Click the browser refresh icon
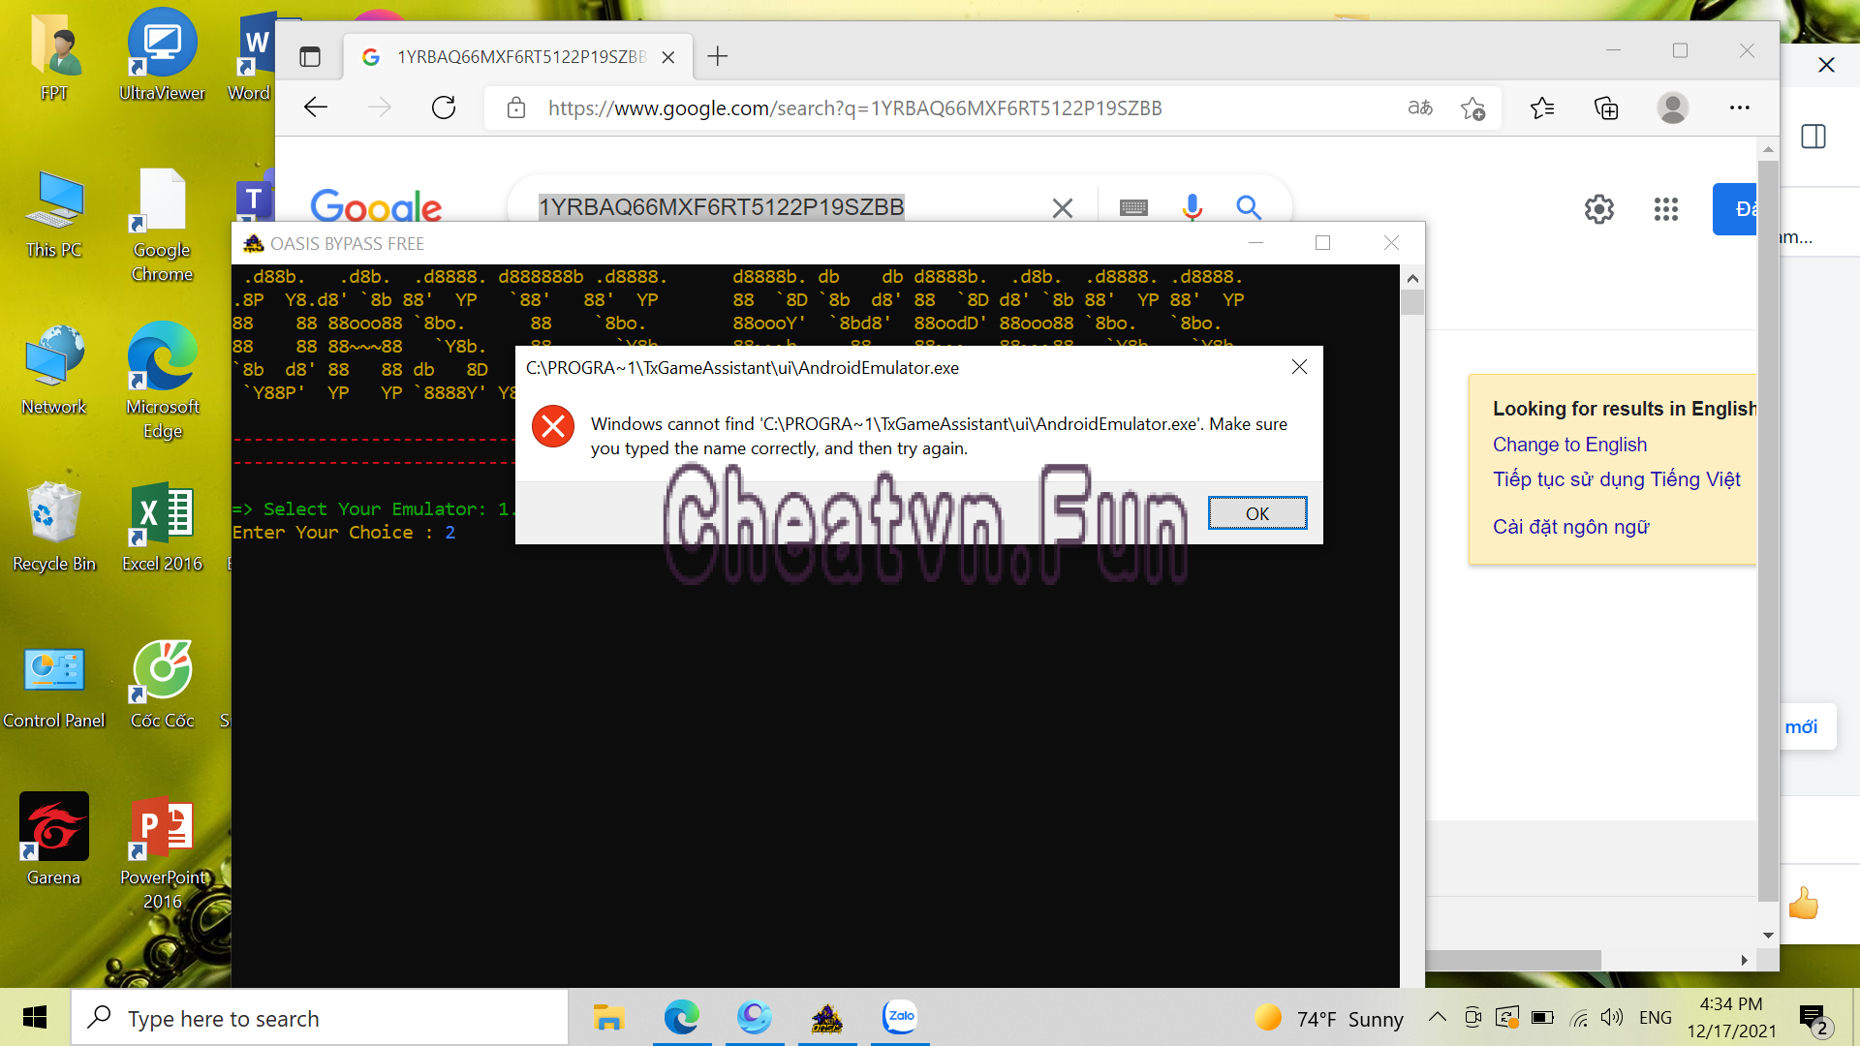Screen dimensions: 1860x1046 click(444, 108)
